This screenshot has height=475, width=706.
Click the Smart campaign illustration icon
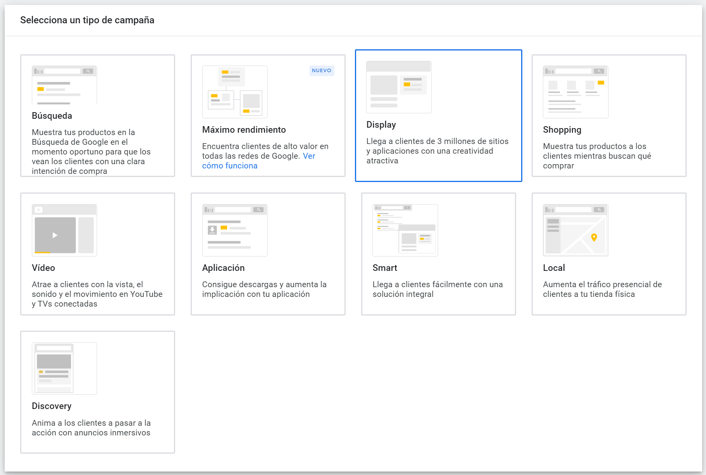click(405, 230)
